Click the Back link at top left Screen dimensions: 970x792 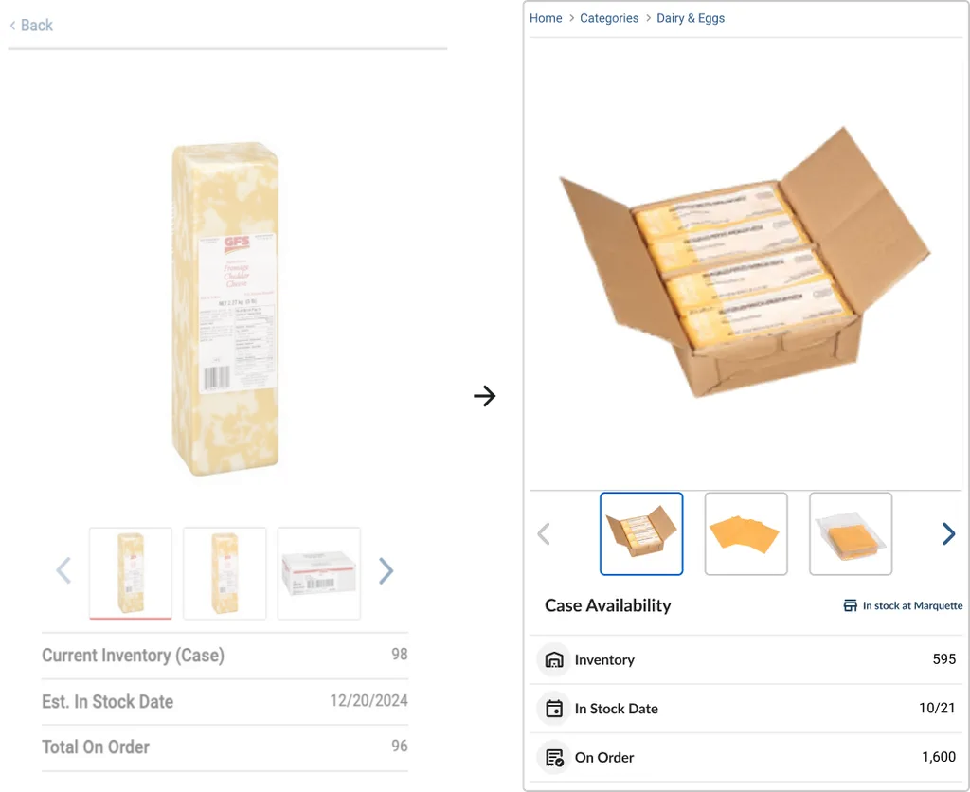click(x=31, y=26)
